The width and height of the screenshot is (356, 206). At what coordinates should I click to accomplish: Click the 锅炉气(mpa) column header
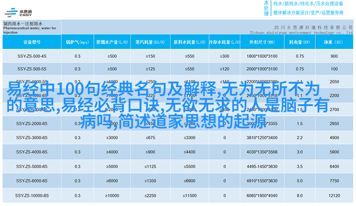pos(77,42)
